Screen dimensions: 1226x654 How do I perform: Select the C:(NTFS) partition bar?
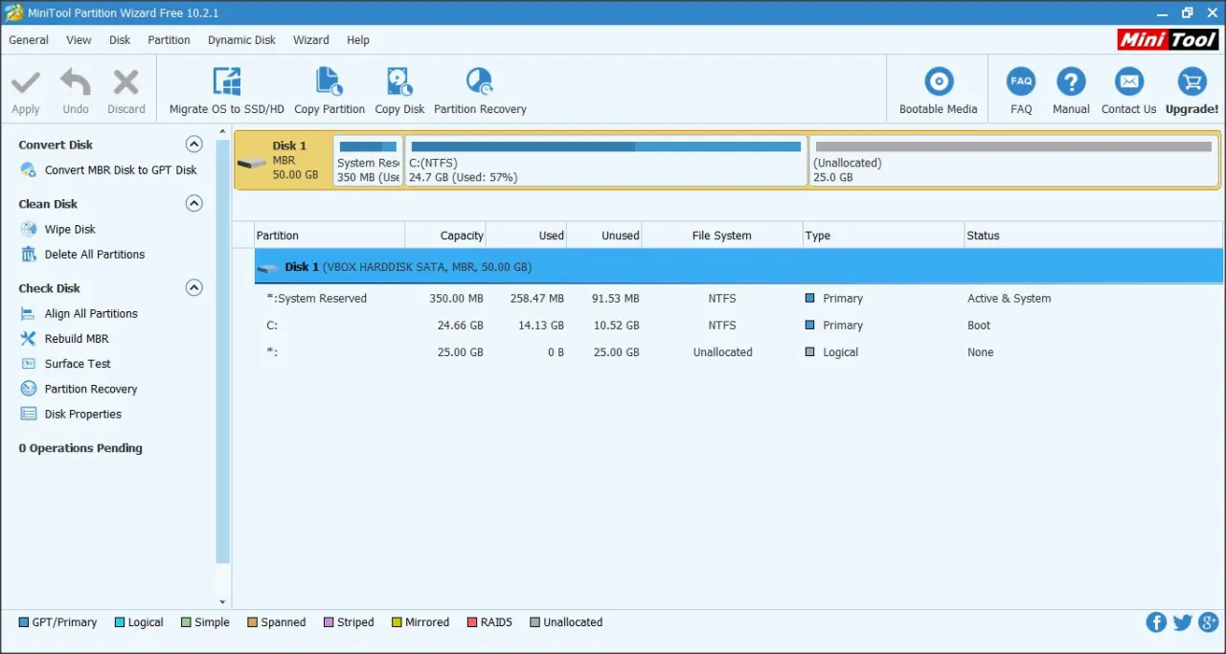coord(605,160)
